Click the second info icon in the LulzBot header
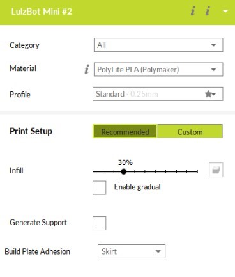The height and width of the screenshot is (277, 235). click(x=208, y=11)
